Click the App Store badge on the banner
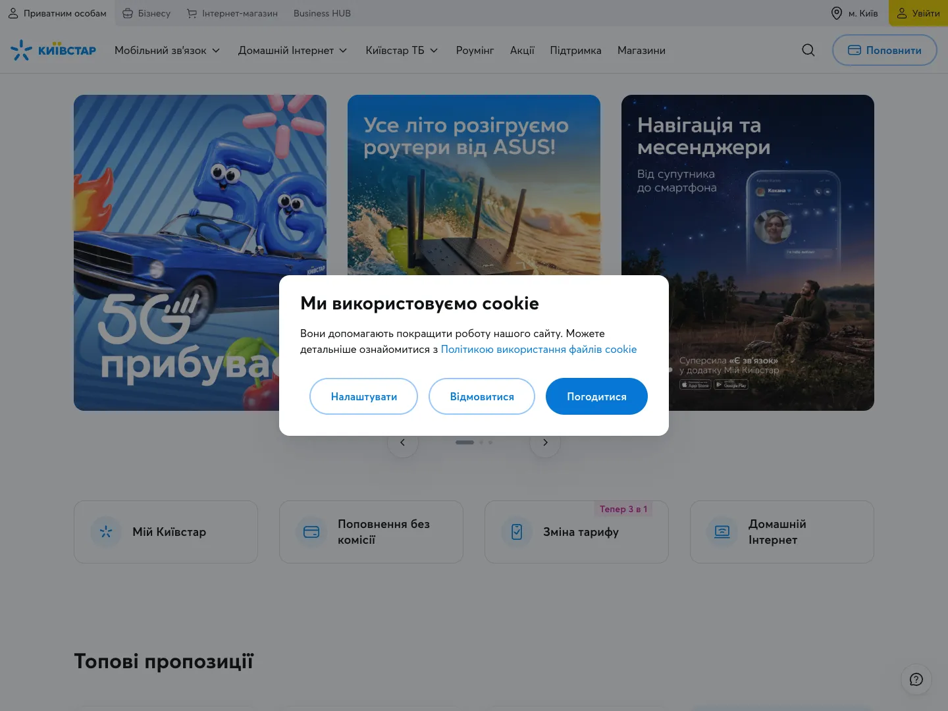 (x=695, y=385)
